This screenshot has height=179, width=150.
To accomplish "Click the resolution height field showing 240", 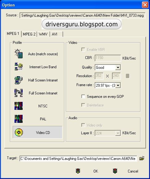I will point(116,76).
